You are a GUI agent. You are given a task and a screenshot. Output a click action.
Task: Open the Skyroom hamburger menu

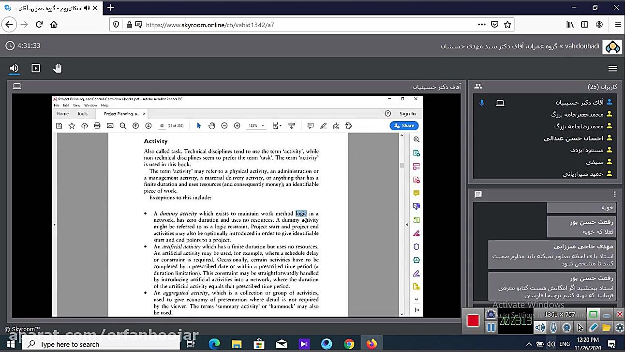(612, 68)
